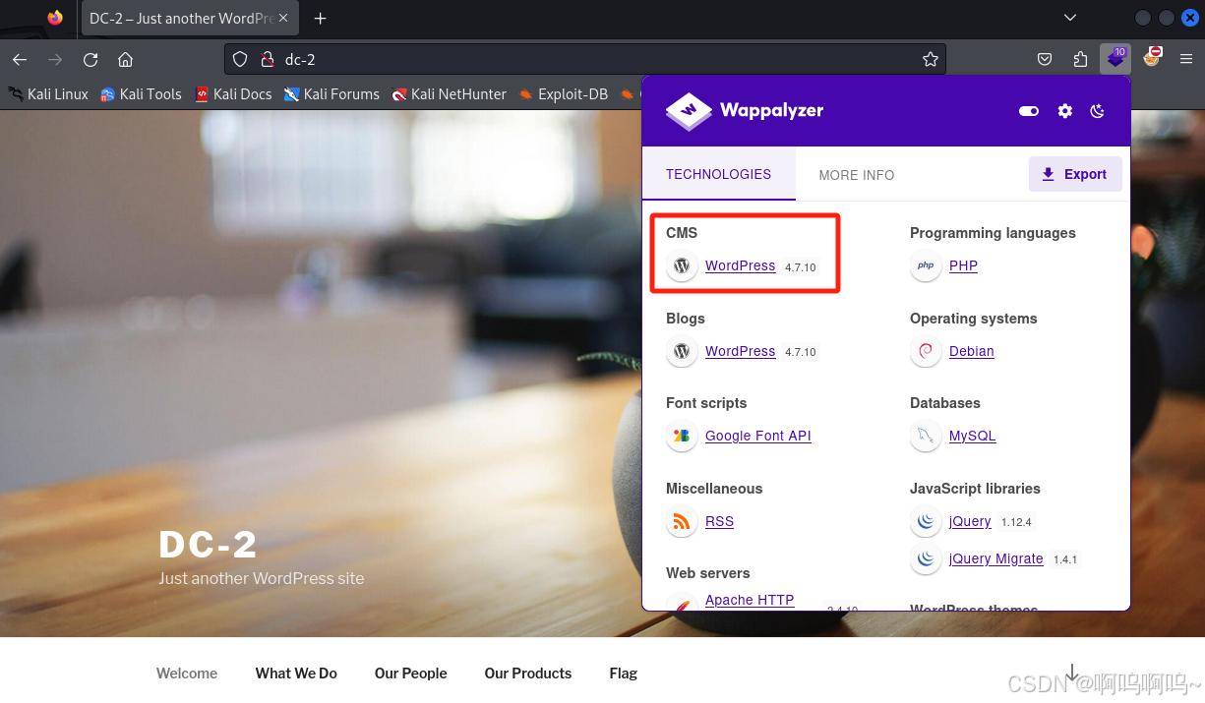Open the jQuery technology link

pos(970,521)
